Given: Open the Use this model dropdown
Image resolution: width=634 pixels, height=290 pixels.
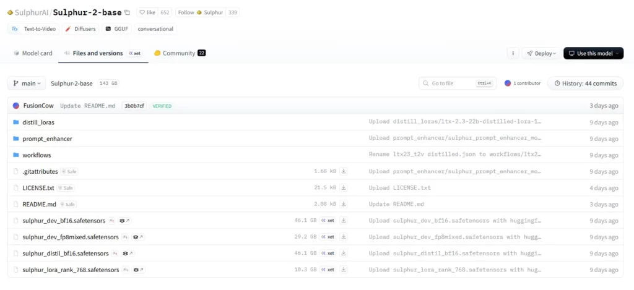Looking at the screenshot, I should 593,53.
